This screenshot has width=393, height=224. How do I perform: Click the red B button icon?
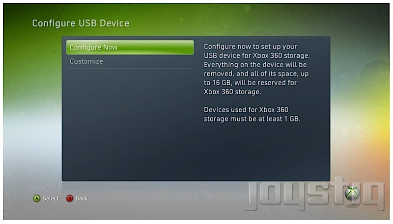click(x=69, y=199)
